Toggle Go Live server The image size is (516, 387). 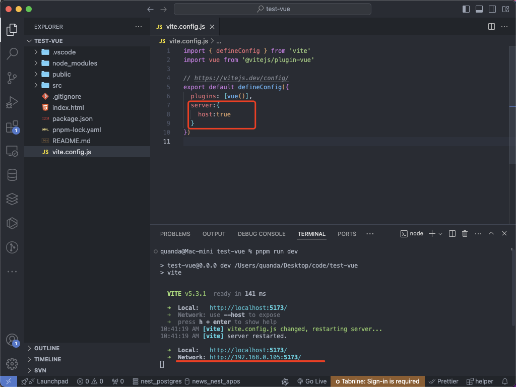click(311, 381)
